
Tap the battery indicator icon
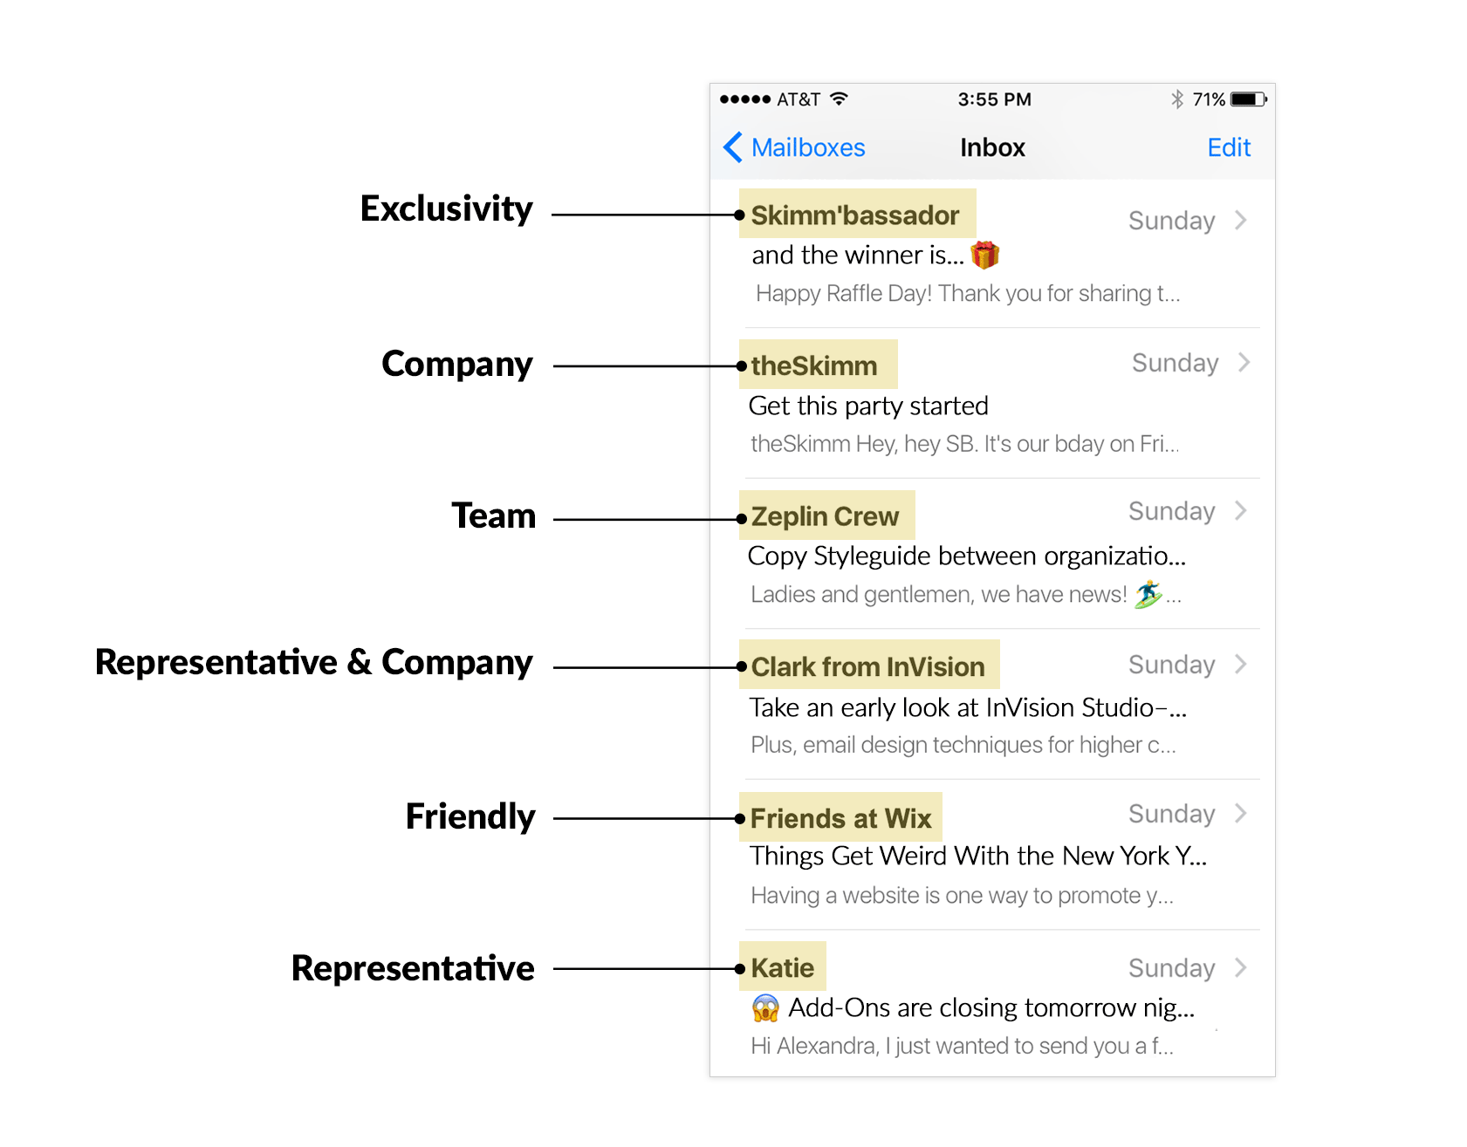pos(1248,99)
